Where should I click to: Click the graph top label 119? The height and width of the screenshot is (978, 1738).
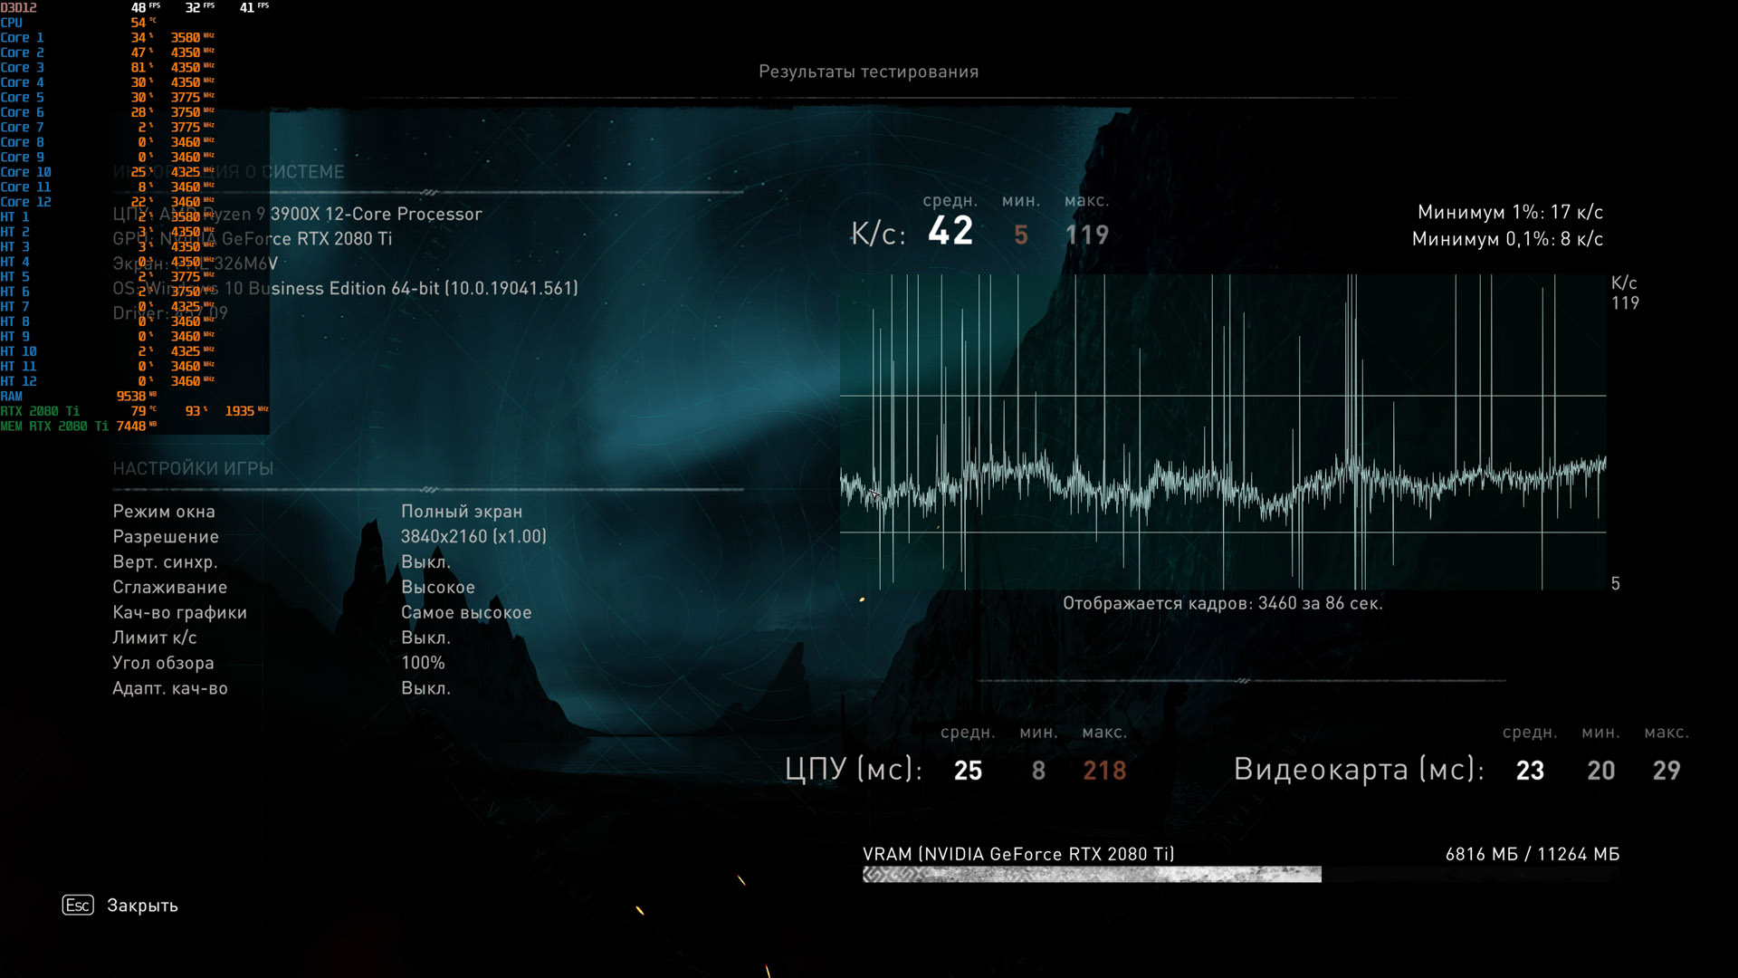(1625, 303)
